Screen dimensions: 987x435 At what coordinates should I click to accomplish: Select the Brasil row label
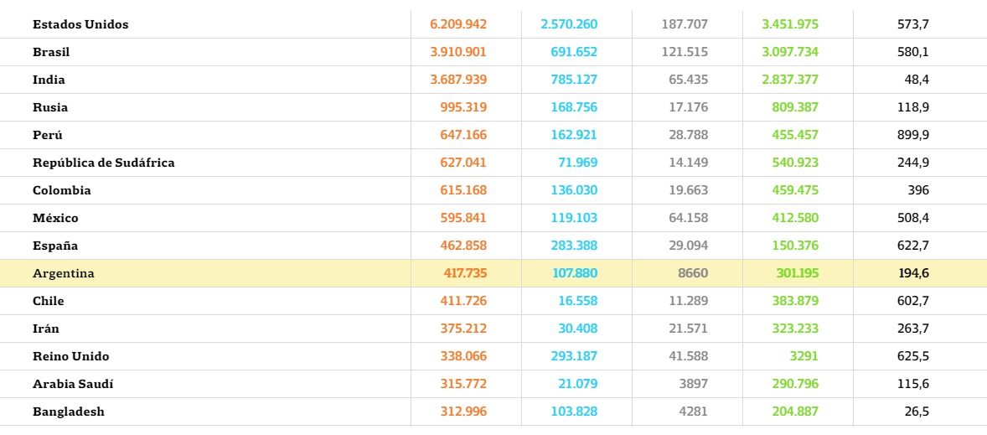tap(51, 52)
